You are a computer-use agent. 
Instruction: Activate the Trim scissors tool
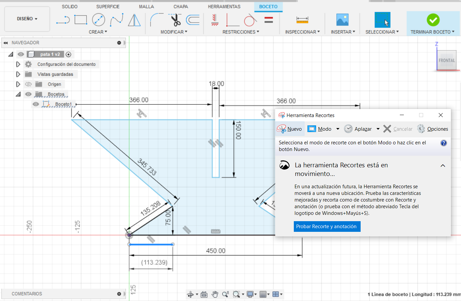pos(175,20)
